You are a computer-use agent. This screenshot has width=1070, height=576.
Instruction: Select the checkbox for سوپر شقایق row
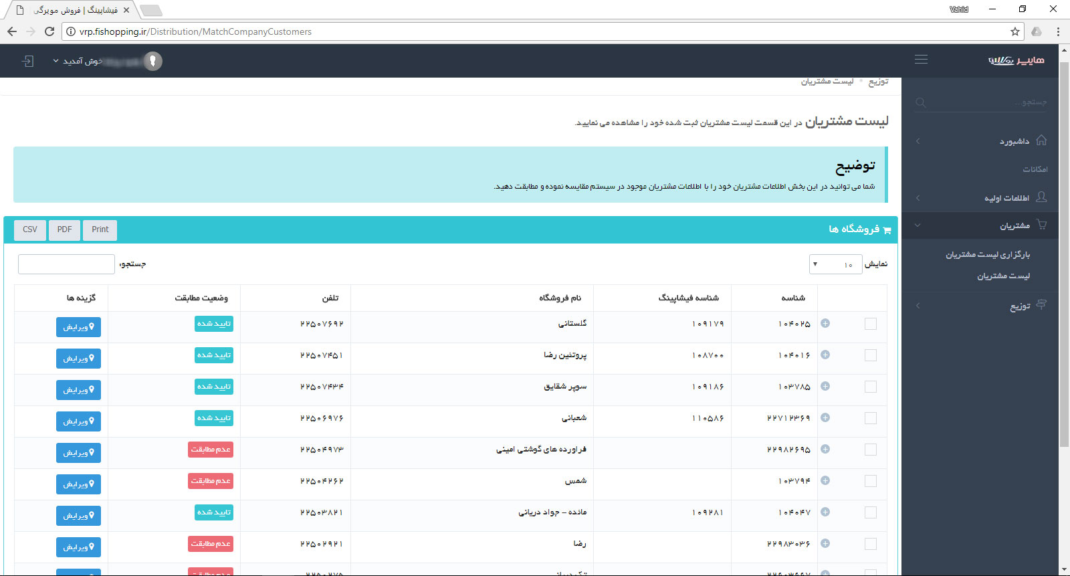pos(870,387)
